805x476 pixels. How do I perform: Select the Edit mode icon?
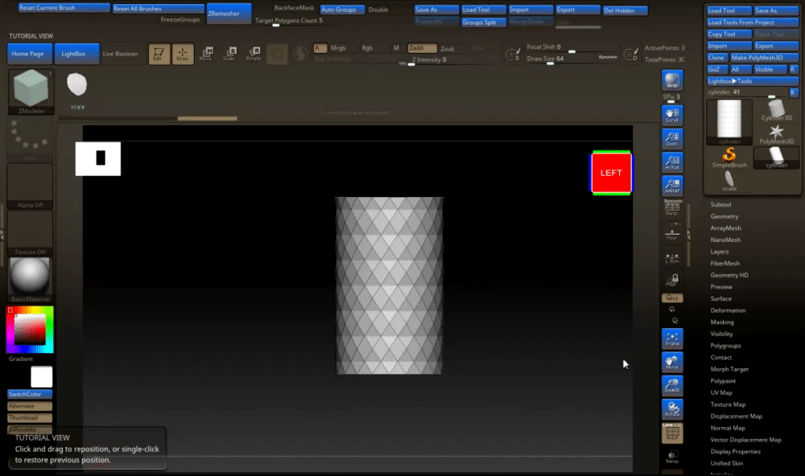[x=159, y=53]
